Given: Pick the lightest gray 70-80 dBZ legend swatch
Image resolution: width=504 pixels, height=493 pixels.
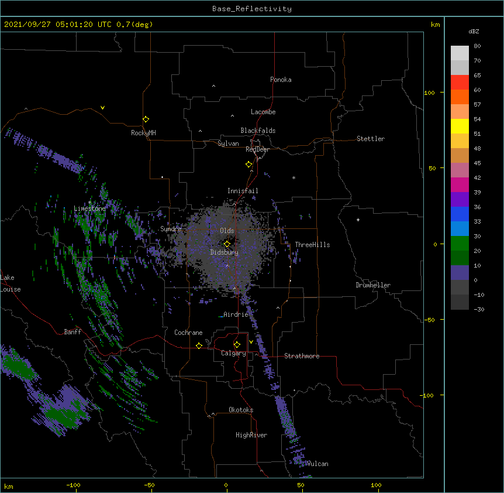Looking at the screenshot, I should [460, 53].
